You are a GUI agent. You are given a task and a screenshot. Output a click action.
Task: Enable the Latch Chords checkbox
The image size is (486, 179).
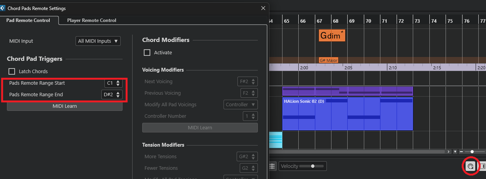pyautogui.click(x=12, y=71)
